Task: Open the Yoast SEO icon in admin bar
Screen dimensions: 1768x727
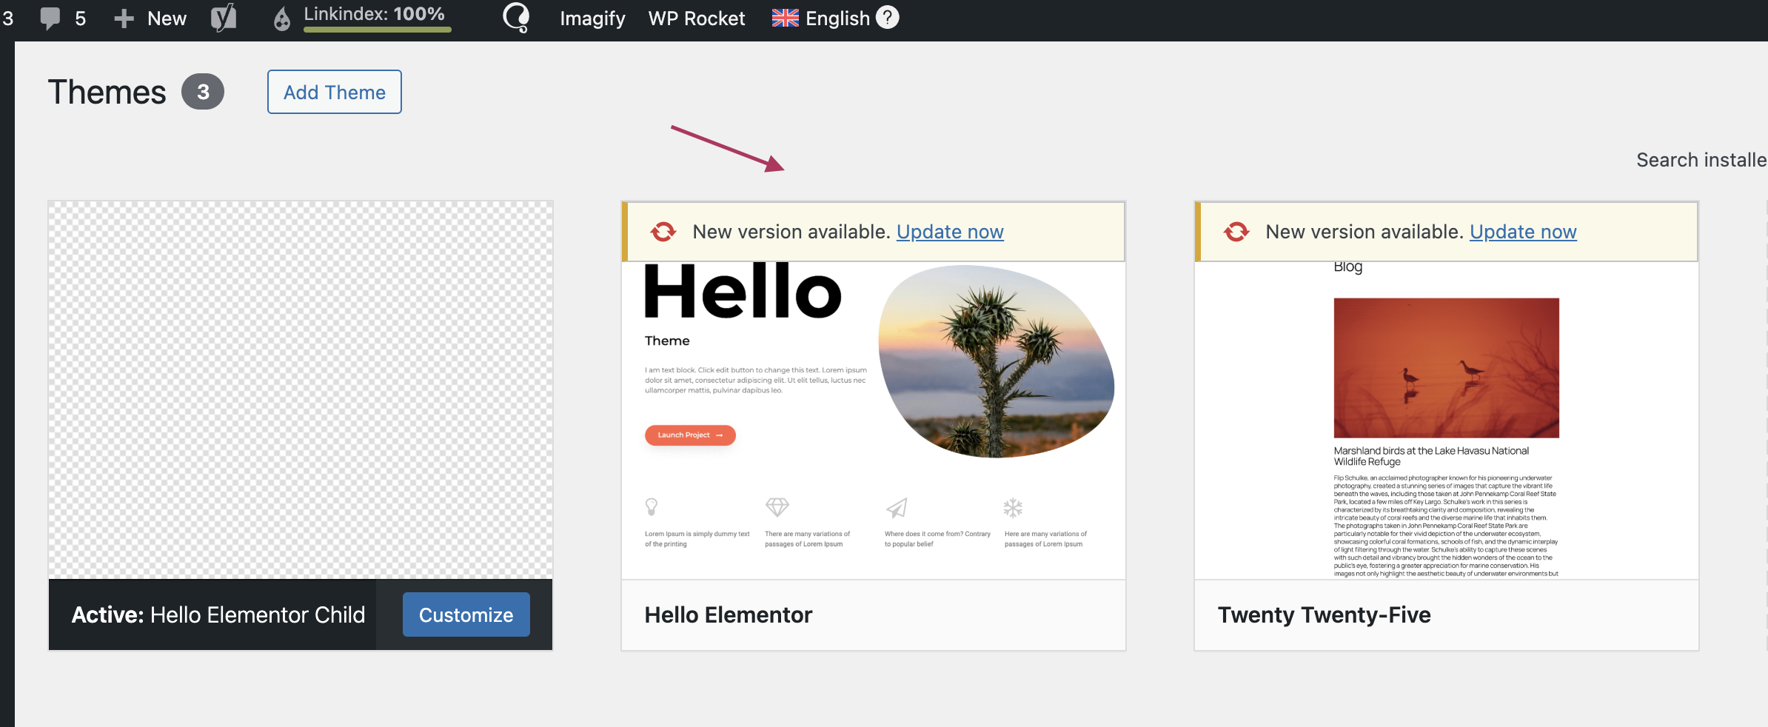Action: pos(224,18)
